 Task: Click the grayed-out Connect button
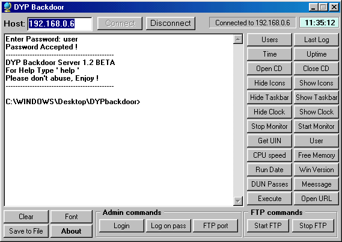tap(120, 23)
